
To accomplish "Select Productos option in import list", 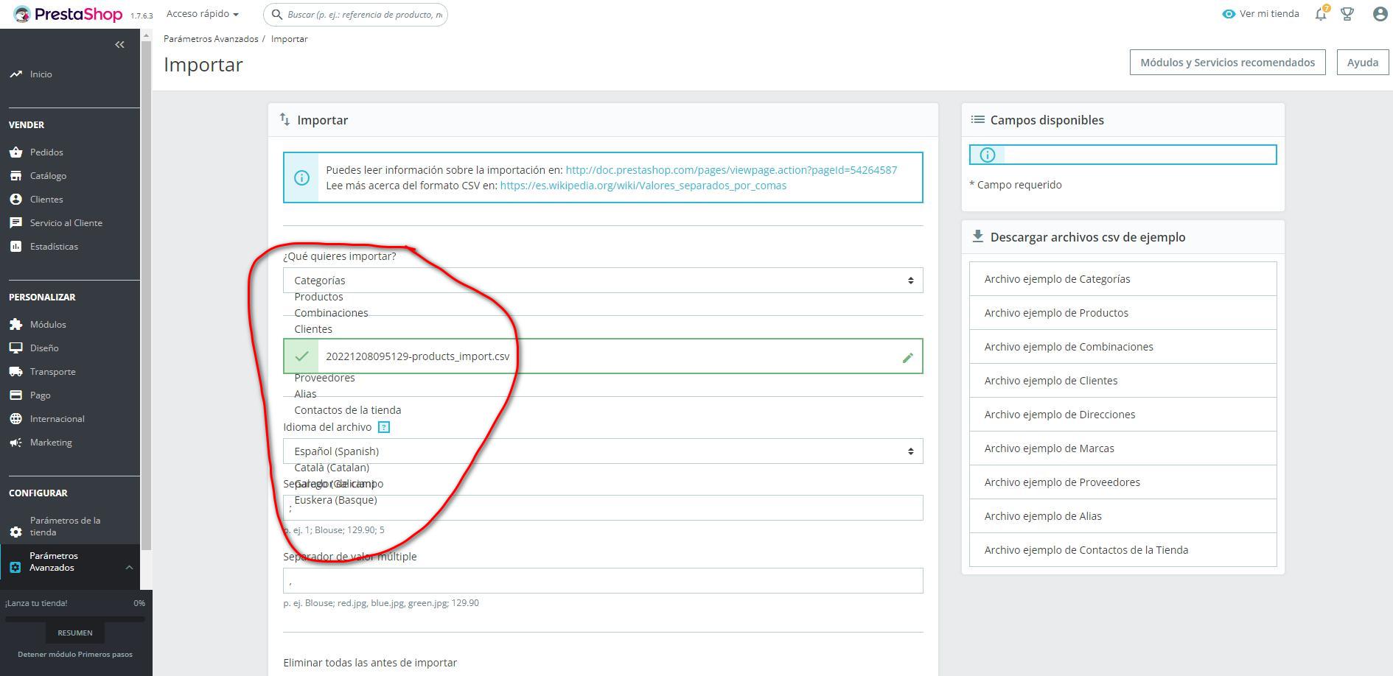I will 318,297.
